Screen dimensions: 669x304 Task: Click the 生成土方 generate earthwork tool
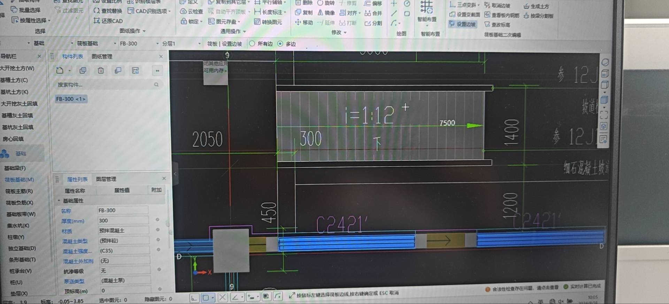(x=536, y=6)
